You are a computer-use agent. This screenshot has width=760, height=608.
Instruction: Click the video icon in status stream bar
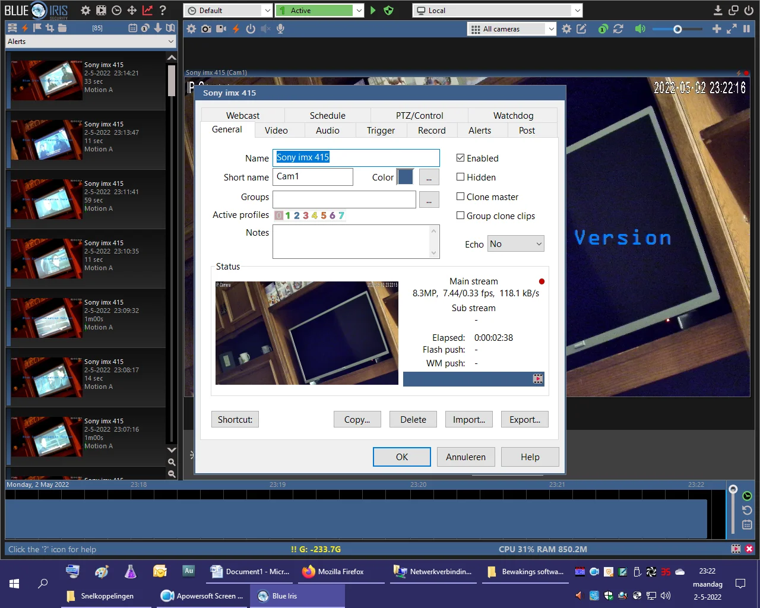pos(538,379)
